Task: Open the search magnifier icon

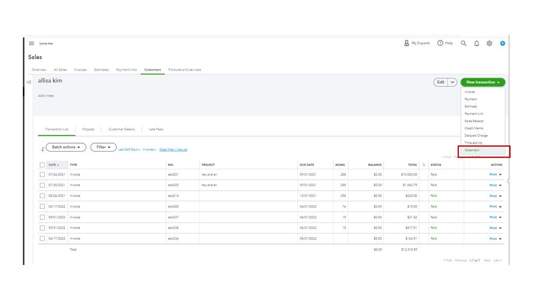Action: point(464,43)
